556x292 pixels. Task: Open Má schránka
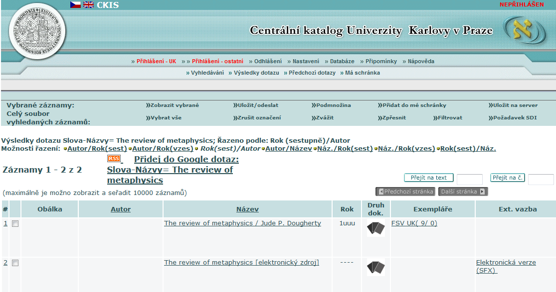point(363,73)
